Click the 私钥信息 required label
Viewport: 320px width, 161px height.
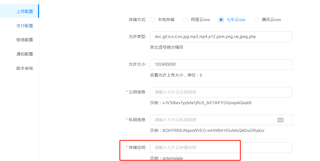[136, 120]
